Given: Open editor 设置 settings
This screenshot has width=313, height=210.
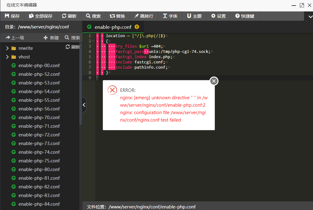Looking at the screenshot, I should coord(218,16).
